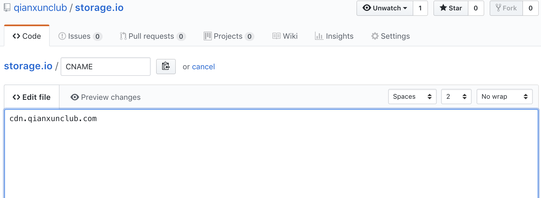Click inside the file editor text area
Image resolution: width=541 pixels, height=198 pixels.
pyautogui.click(x=271, y=154)
